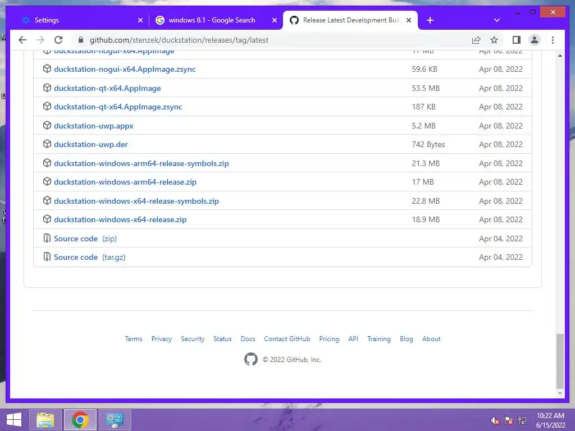The width and height of the screenshot is (575, 431).
Task: Download duckstation-nogui-x64.AppImage.zsync
Action: tap(125, 69)
